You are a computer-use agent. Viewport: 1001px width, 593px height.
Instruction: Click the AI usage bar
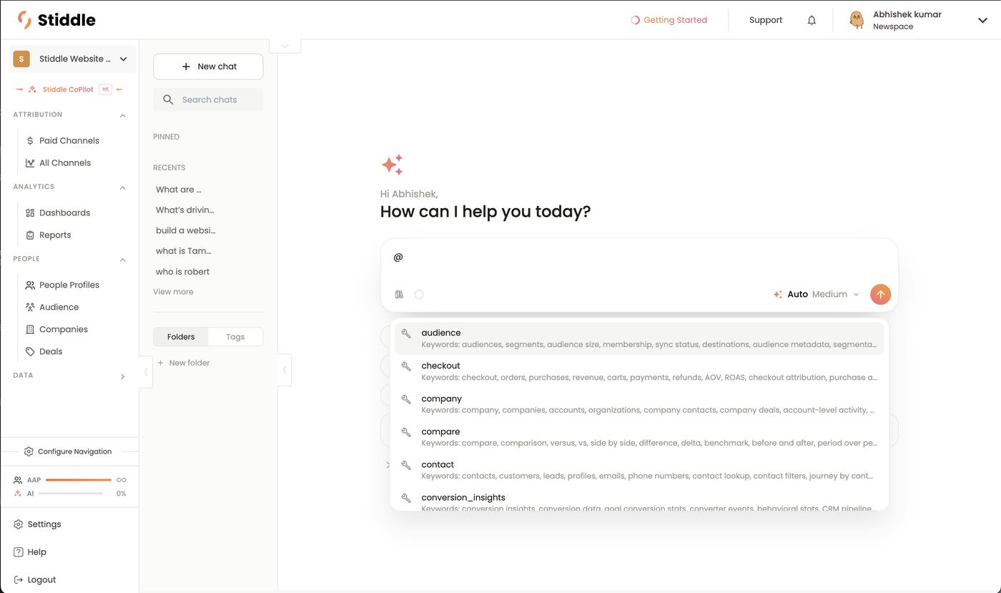click(71, 494)
